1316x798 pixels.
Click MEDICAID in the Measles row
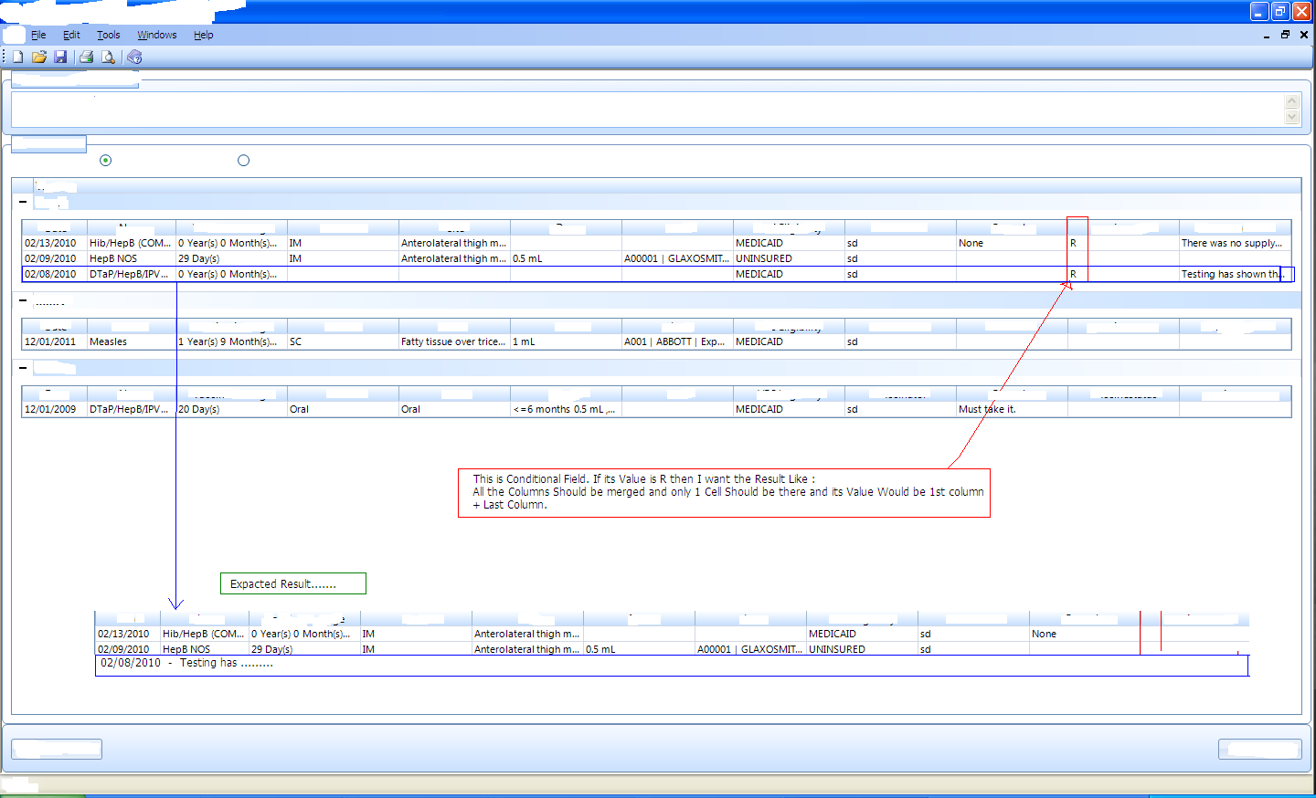(x=790, y=342)
